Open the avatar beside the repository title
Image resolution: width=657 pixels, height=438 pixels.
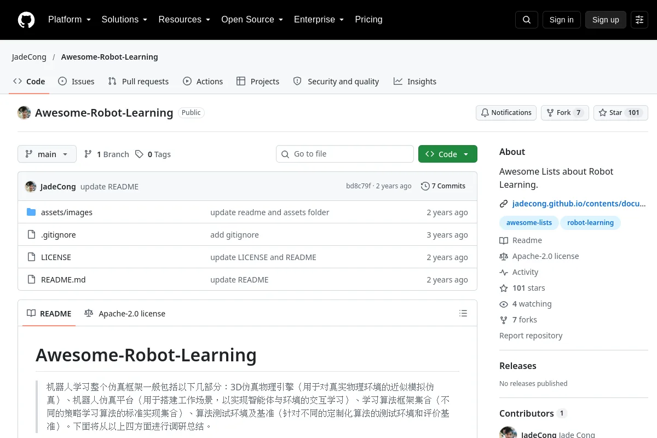24,113
